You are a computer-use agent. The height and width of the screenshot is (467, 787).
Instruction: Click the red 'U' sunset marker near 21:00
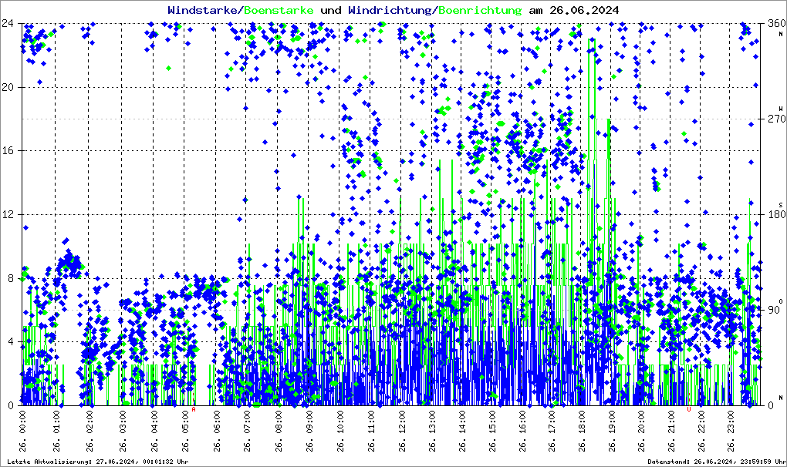point(688,409)
